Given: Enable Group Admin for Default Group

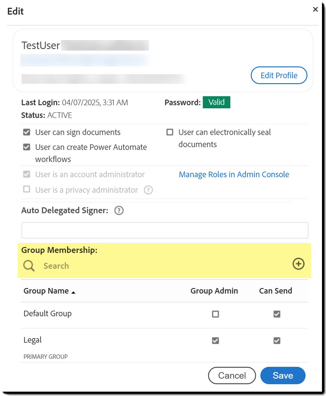Looking at the screenshot, I should click(215, 314).
